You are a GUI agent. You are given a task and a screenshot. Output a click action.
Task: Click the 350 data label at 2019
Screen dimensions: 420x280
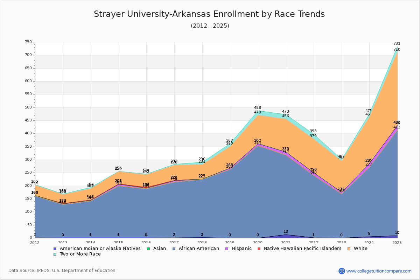[x=229, y=144]
